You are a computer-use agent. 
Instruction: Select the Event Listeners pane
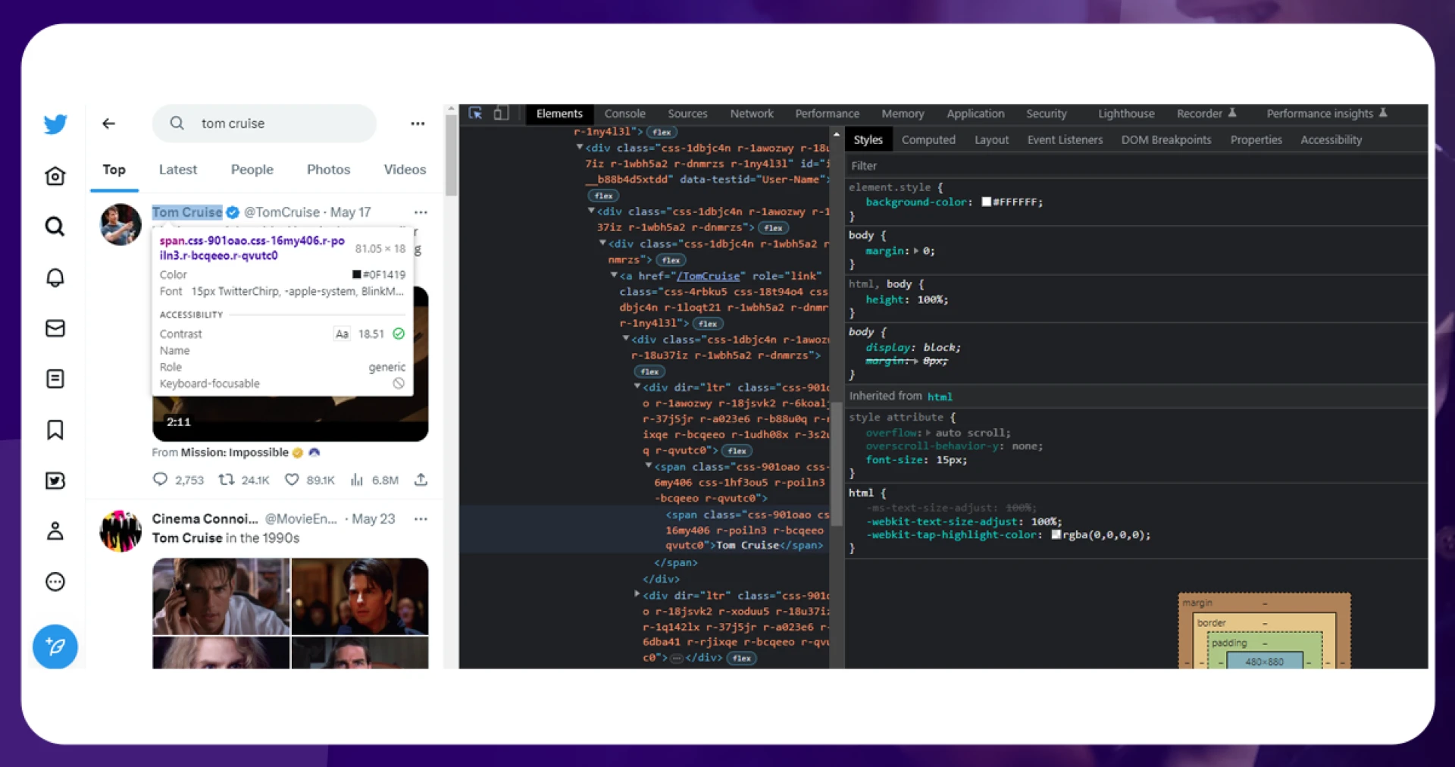(x=1065, y=139)
